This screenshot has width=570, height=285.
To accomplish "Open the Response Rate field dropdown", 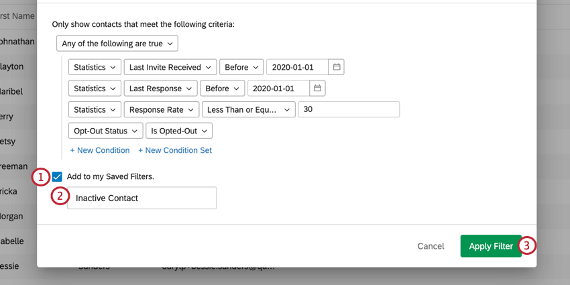I will pos(162,109).
